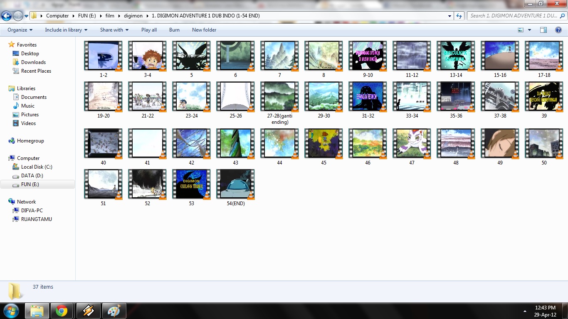568x319 pixels.
Task: Click the Change your view icon
Action: click(521, 30)
